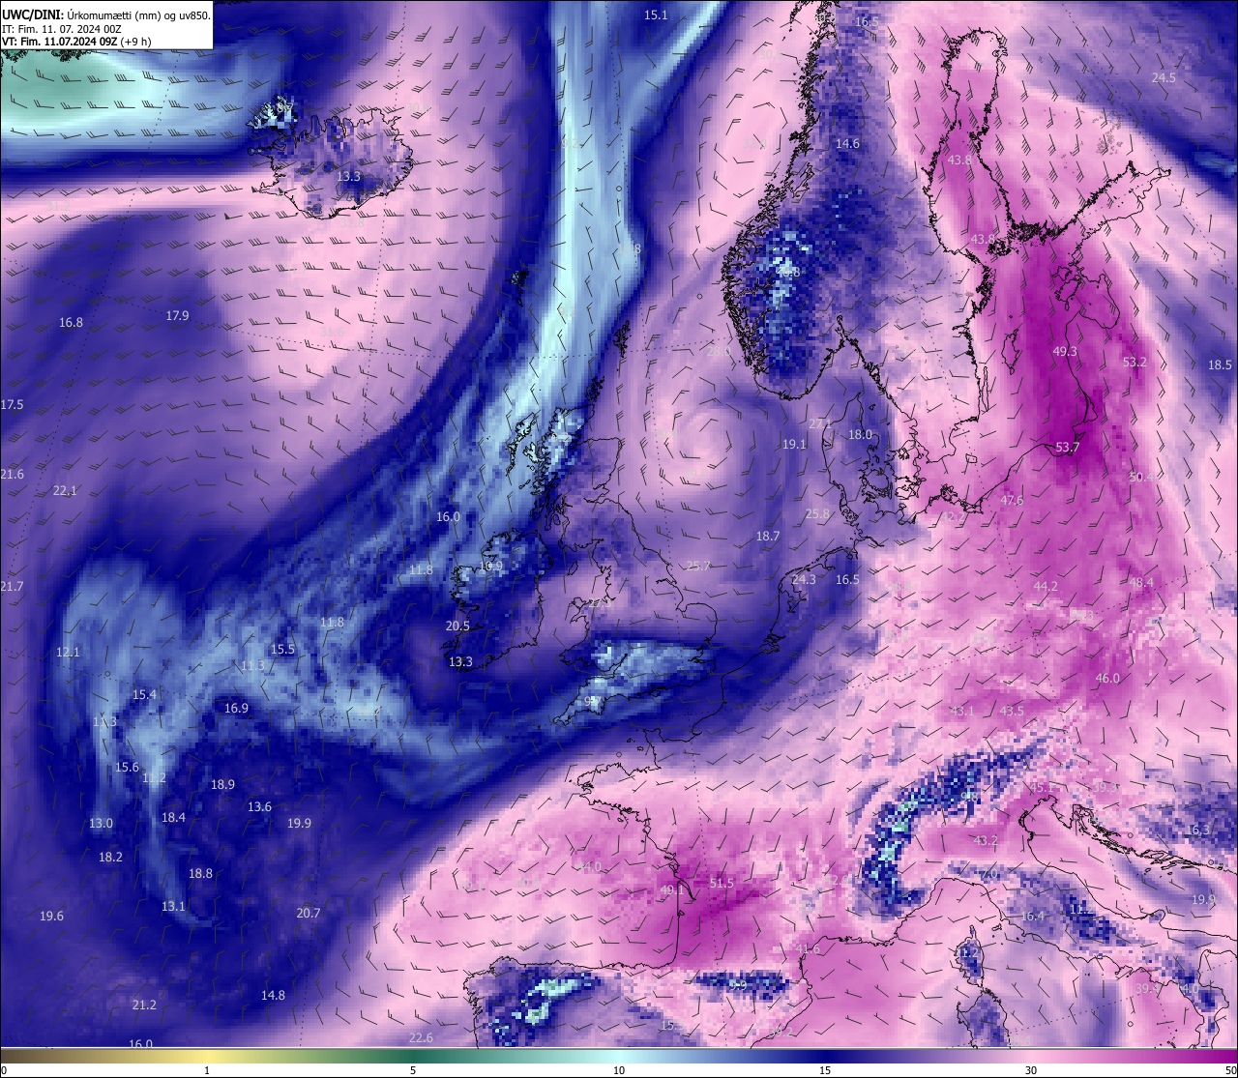
Task: Click the 18.4 value label
Action: 173,817
